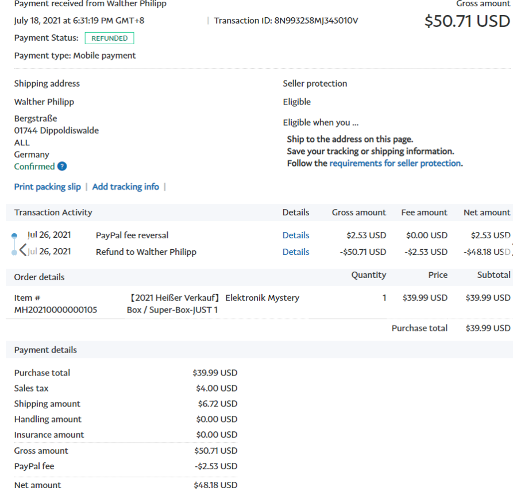The image size is (513, 495).
Task: Click the $50.71 USD gross amount heading
Action: 466,21
